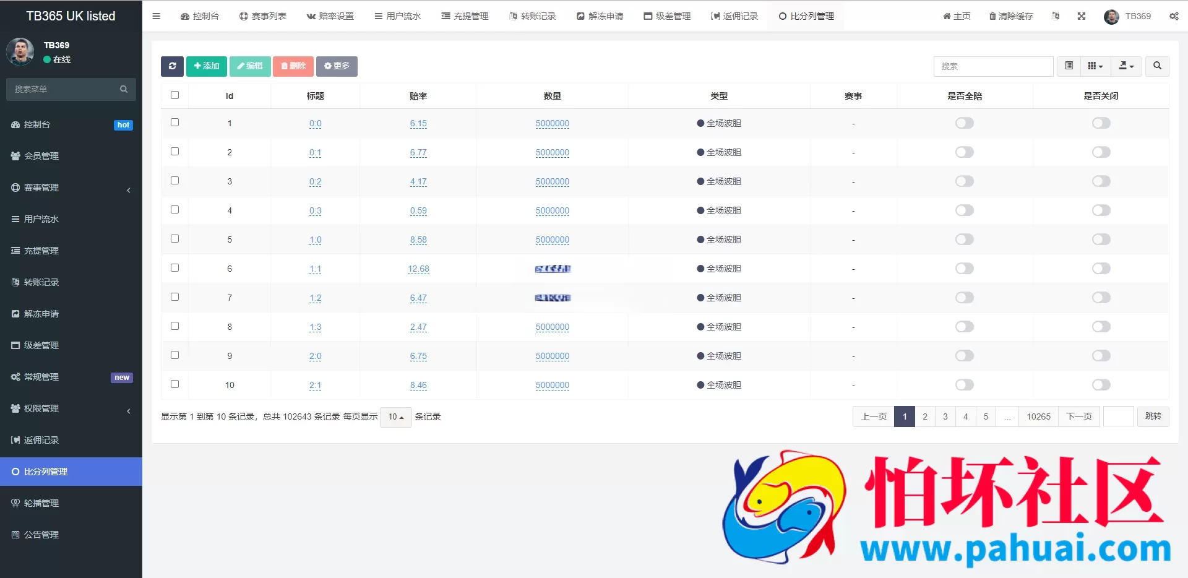Toggle fullscreen icon in top bar

[1081, 16]
